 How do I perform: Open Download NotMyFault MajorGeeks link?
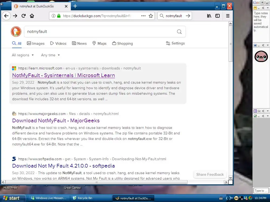56,120
